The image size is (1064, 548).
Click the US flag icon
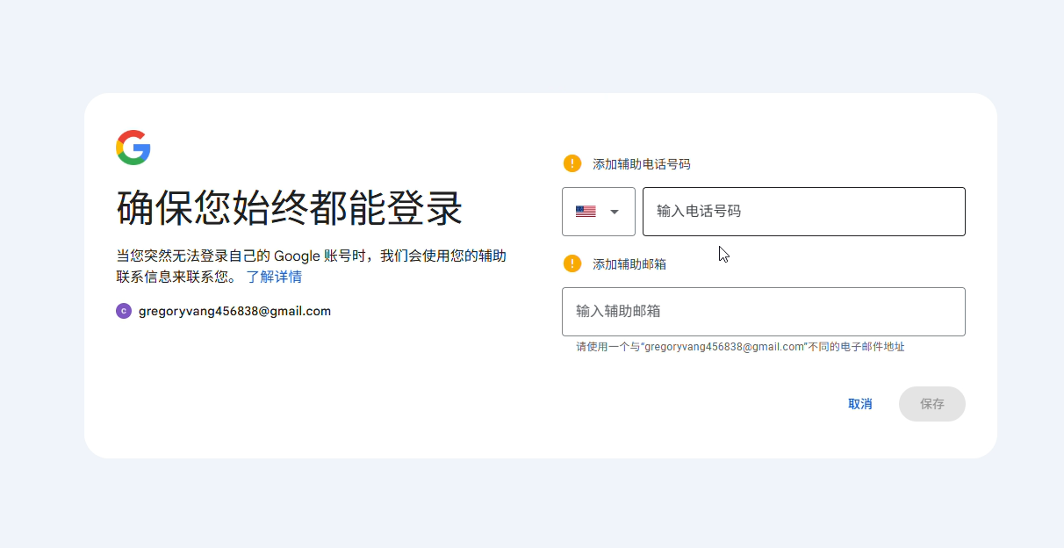click(x=586, y=212)
